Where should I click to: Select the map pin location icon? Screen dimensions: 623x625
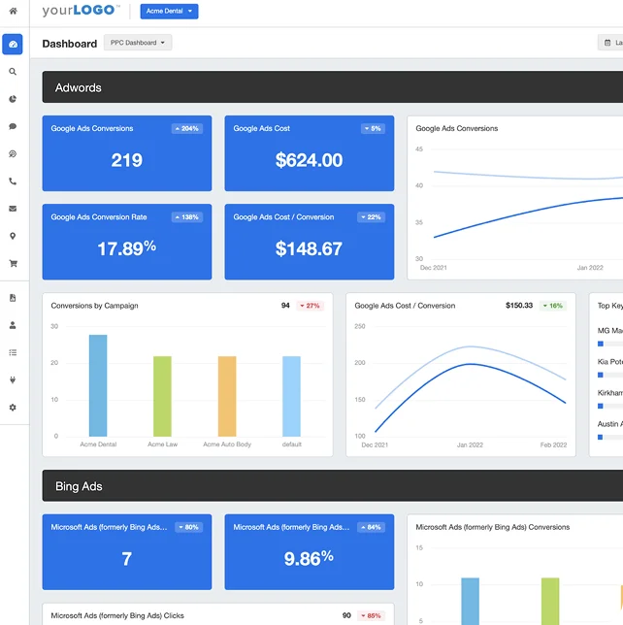(x=13, y=236)
